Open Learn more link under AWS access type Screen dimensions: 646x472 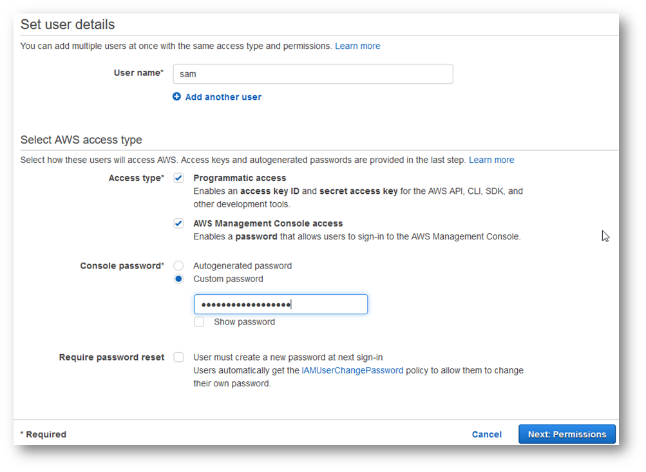[x=491, y=160]
